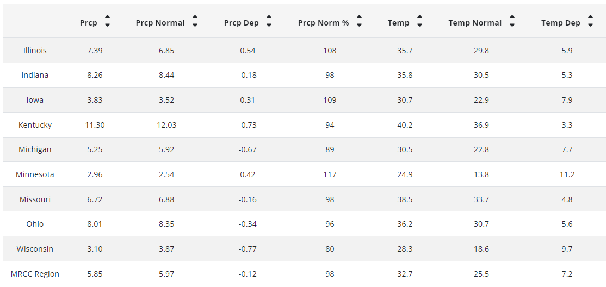Click Ohio's 8.35 Prcp Normal value

click(x=166, y=224)
